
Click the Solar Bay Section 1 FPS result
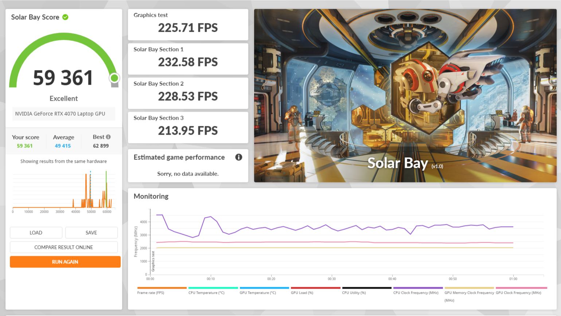pyautogui.click(x=188, y=59)
